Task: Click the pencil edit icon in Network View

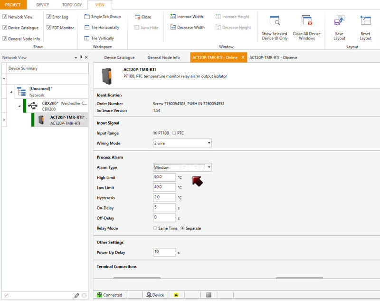Action: point(77,295)
